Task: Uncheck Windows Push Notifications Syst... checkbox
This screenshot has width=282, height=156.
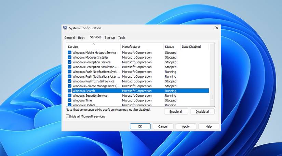Action: [x=70, y=72]
